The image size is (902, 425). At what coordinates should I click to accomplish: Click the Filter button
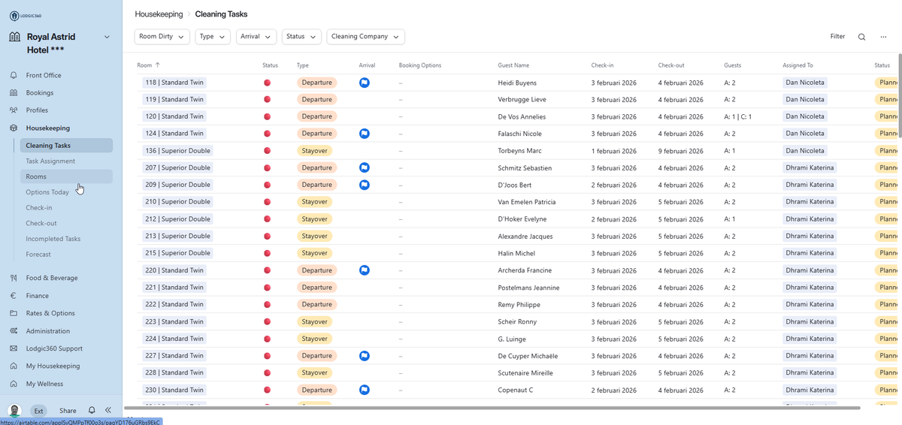837,36
